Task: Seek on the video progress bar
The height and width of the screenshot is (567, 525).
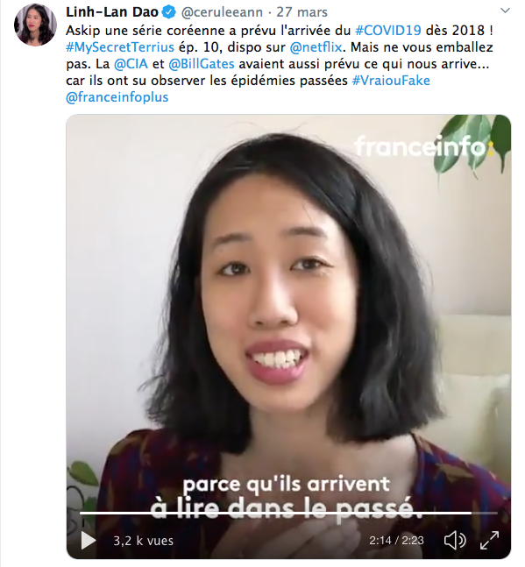Action: [288, 513]
